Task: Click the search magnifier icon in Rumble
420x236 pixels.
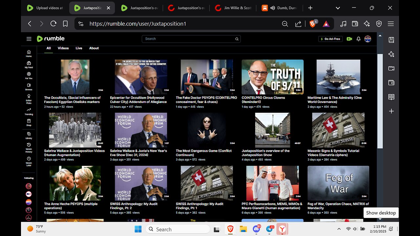Action: pos(237,39)
